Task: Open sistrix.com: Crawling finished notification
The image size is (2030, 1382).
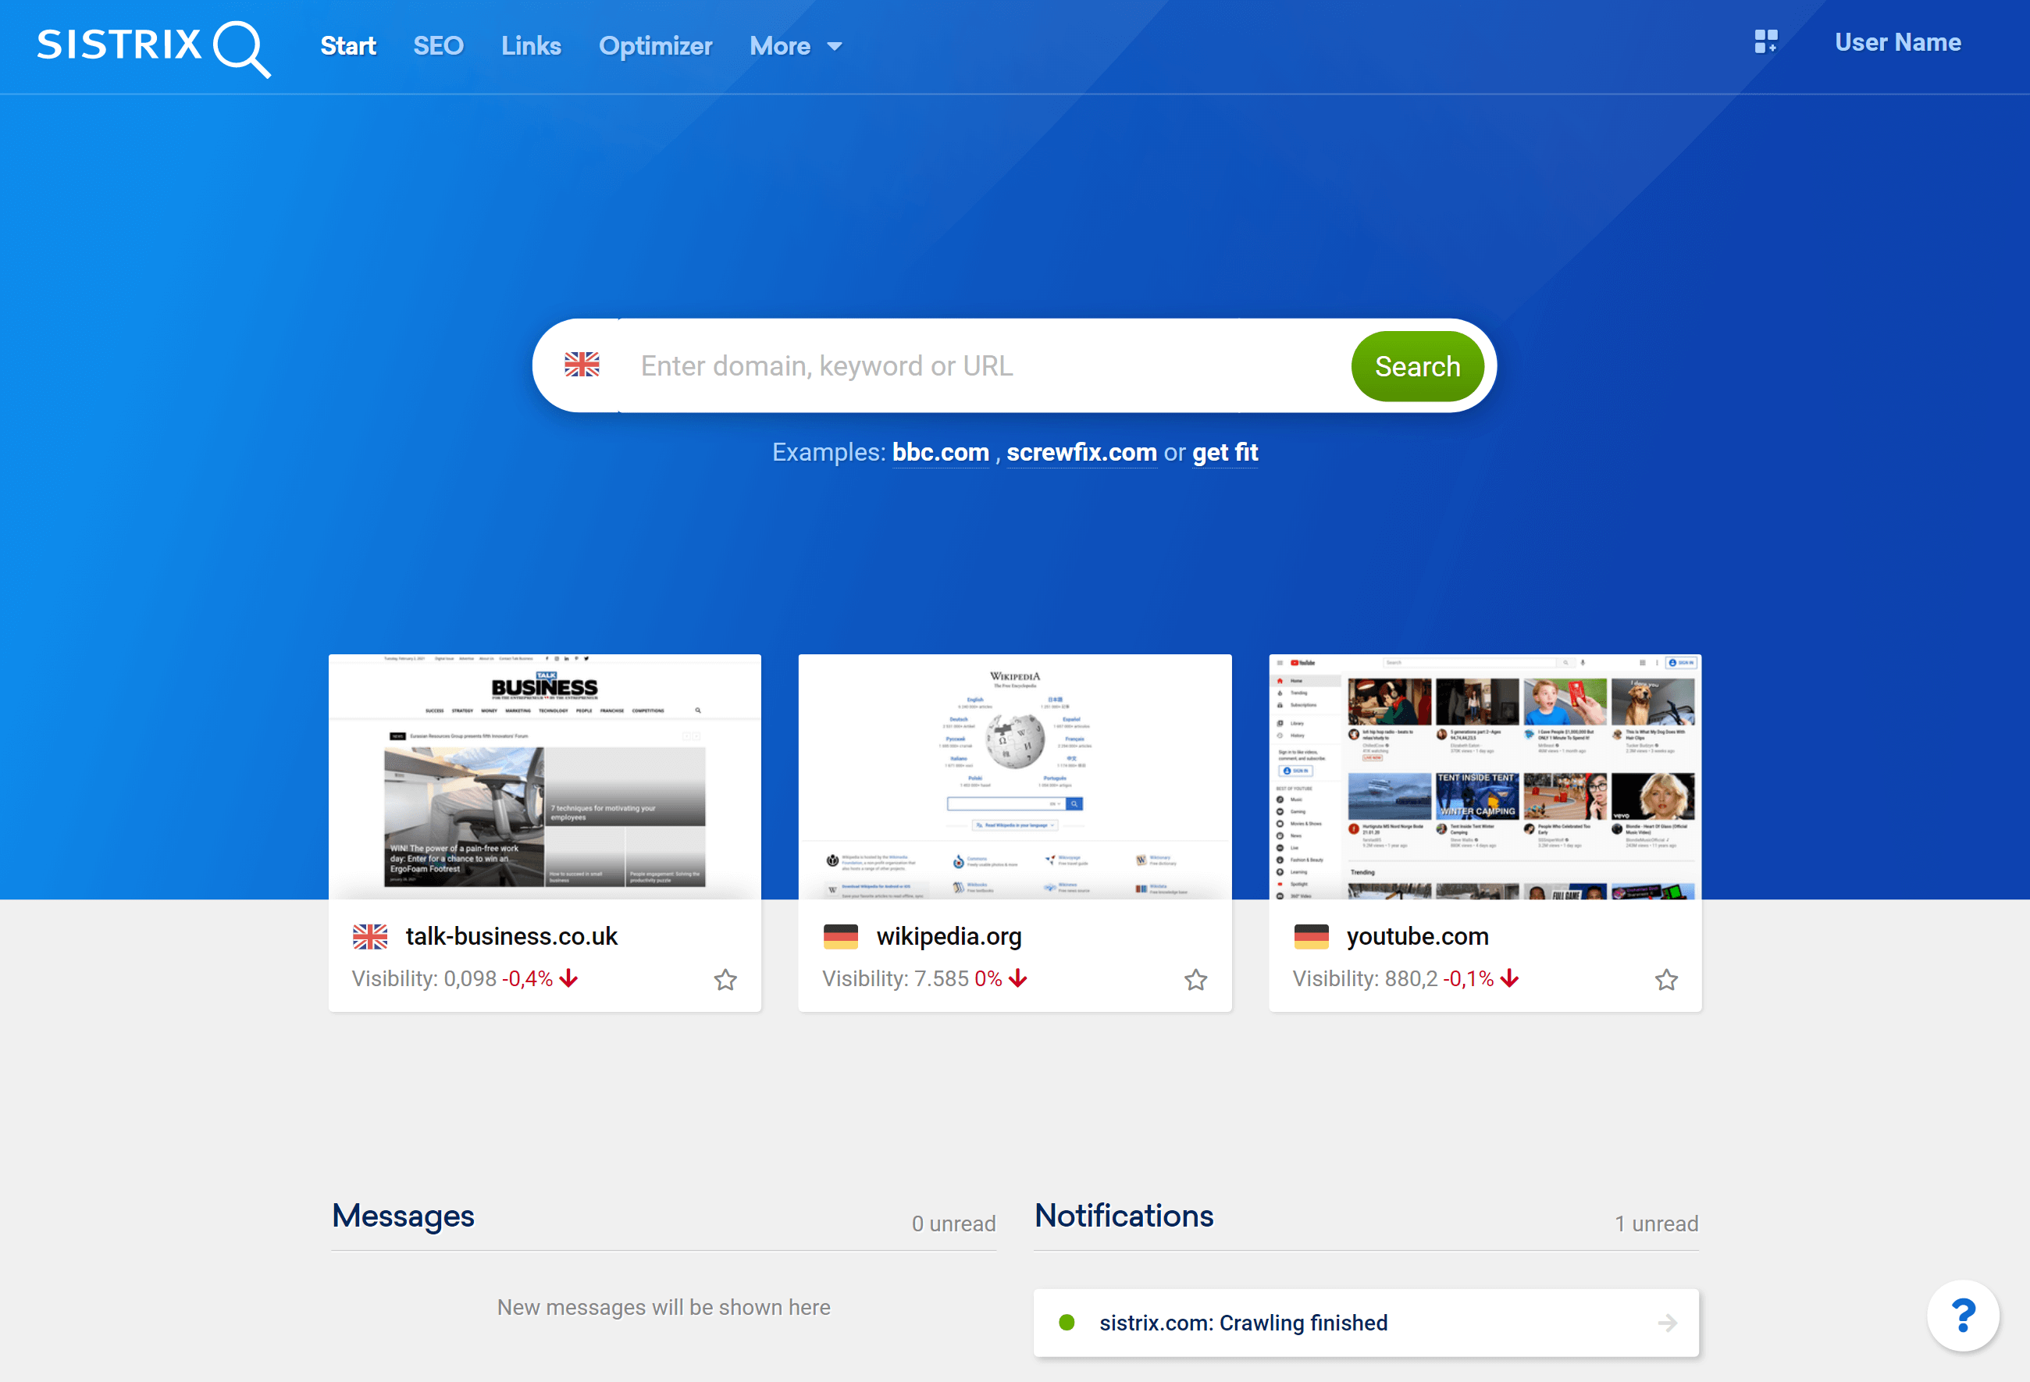Action: 1366,1323
